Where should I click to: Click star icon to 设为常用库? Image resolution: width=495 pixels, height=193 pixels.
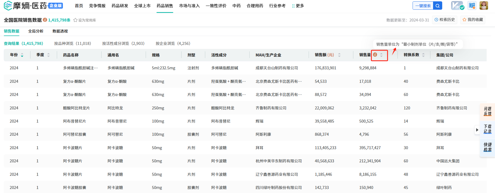pyautogui.click(x=75, y=20)
